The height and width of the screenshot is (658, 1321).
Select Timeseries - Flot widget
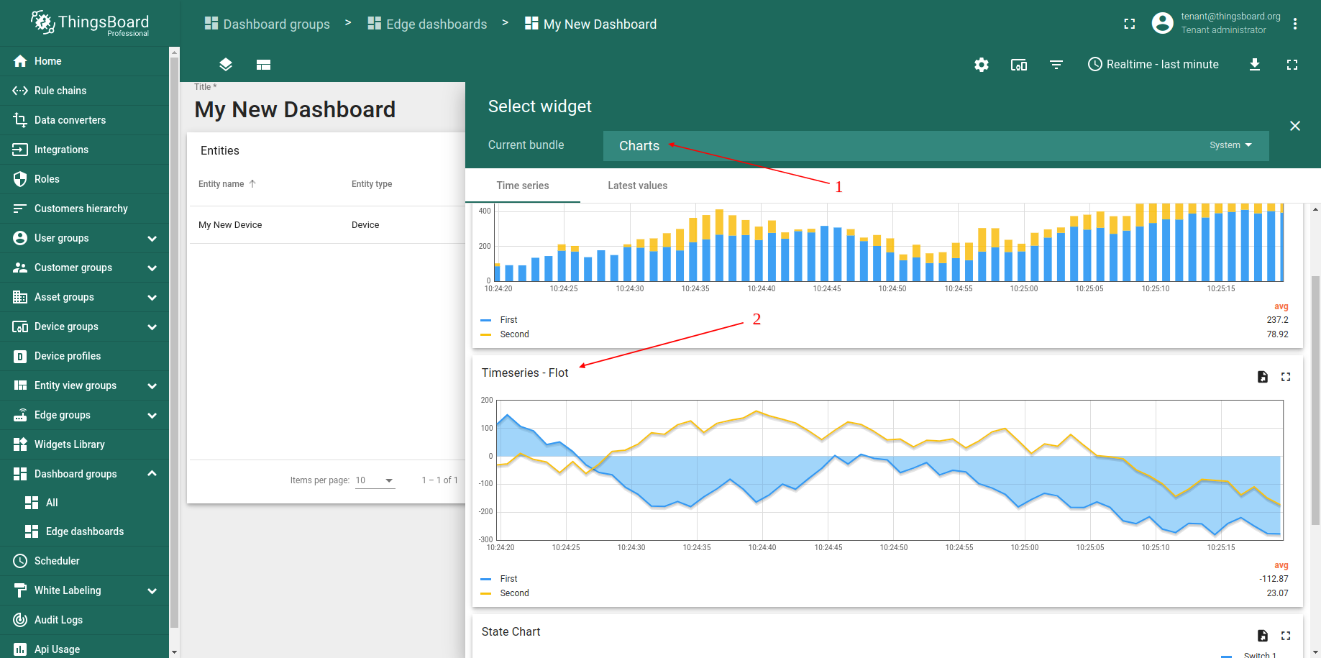tap(887, 482)
